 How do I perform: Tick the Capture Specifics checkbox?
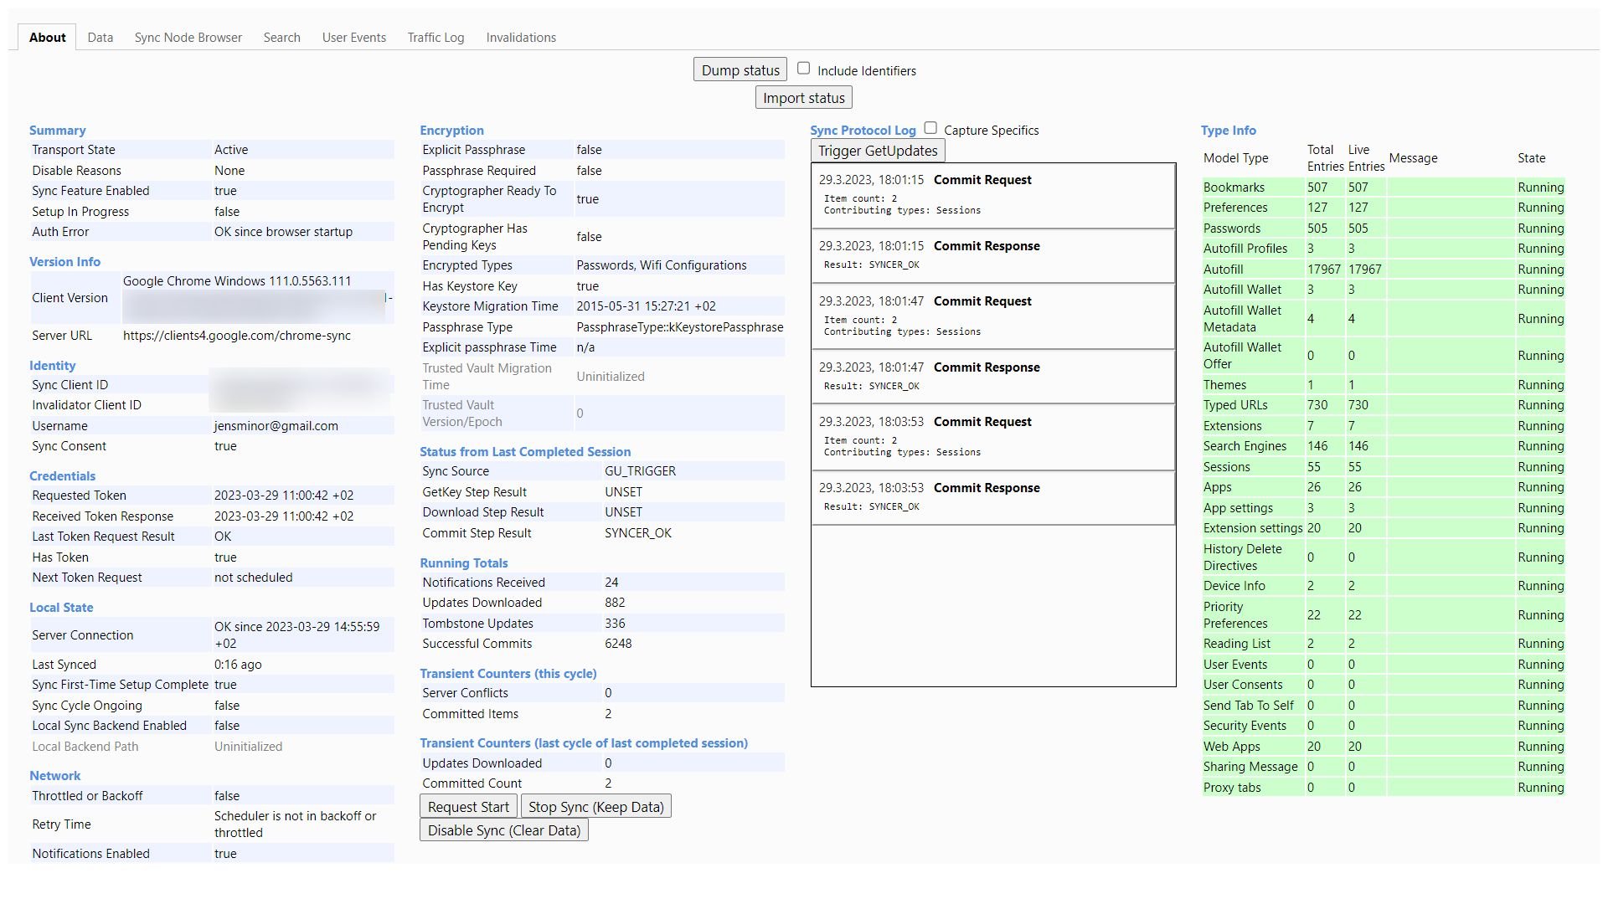coord(930,128)
